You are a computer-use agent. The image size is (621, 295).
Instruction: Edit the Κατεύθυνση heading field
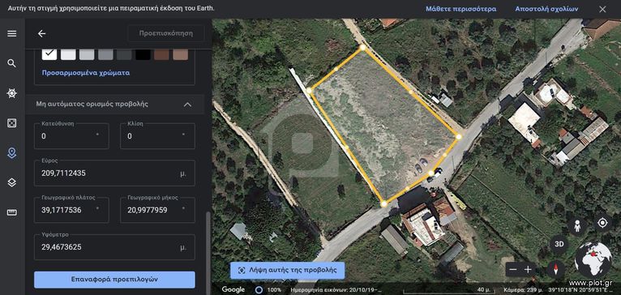(x=71, y=136)
